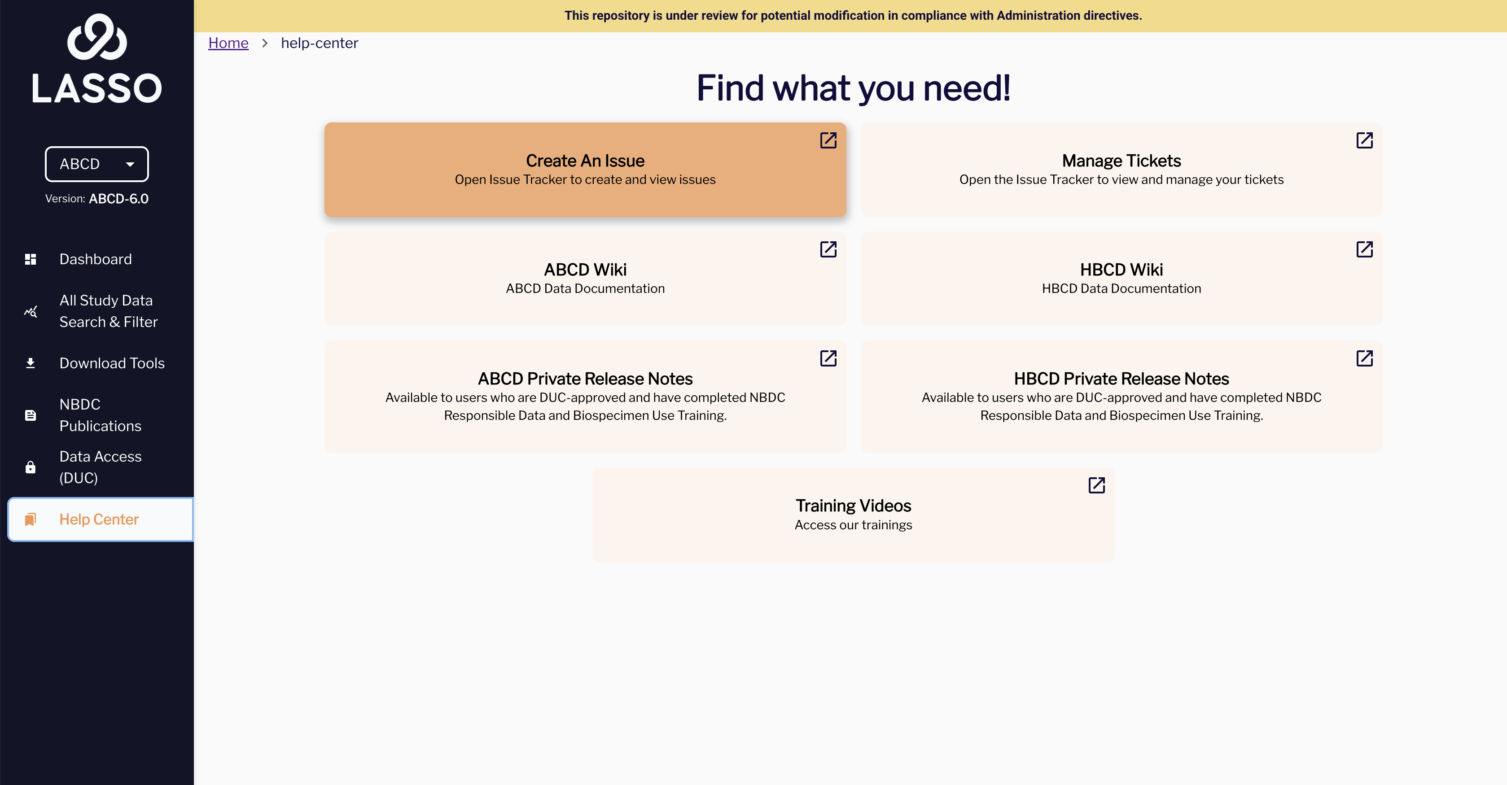This screenshot has height=785, width=1507.
Task: Open HBCD Private Release Notes card
Action: (x=1121, y=397)
